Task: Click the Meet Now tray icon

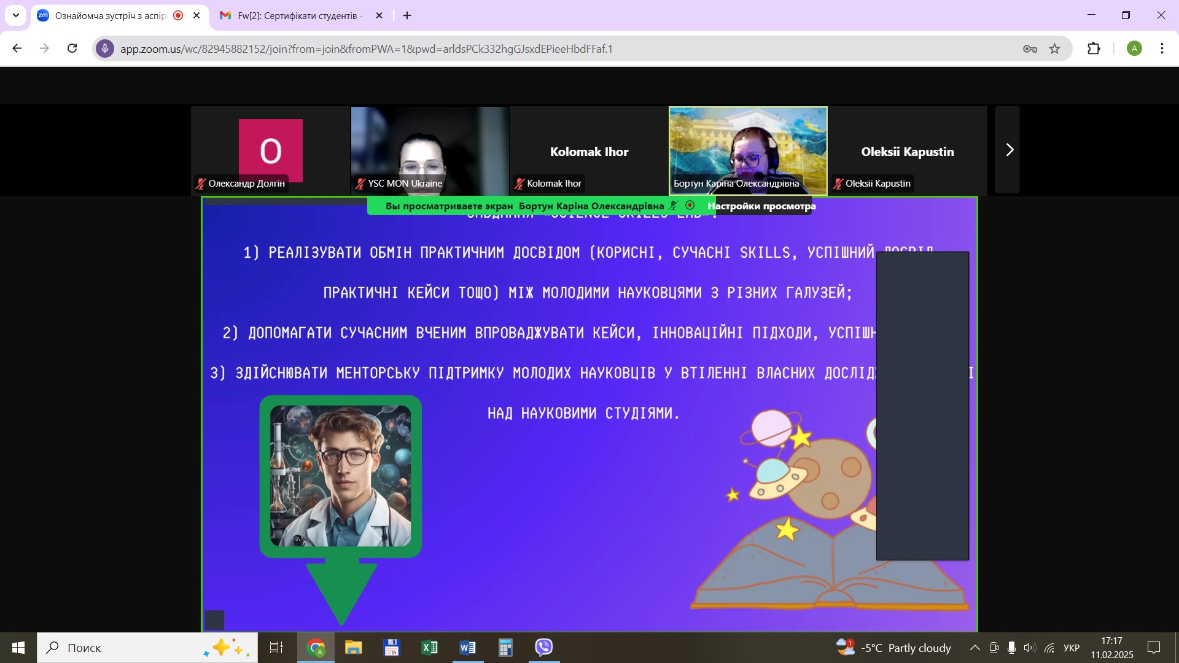Action: pyautogui.click(x=994, y=648)
